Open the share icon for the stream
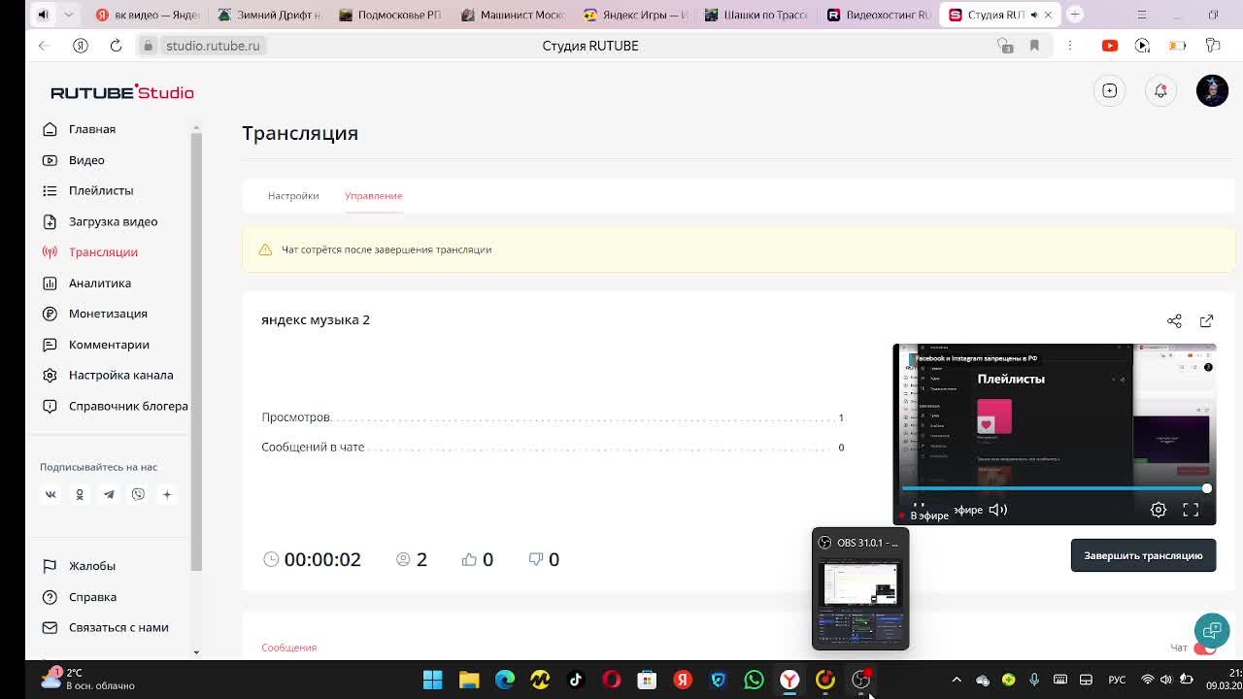Viewport: 1243px width, 699px height. pos(1174,320)
